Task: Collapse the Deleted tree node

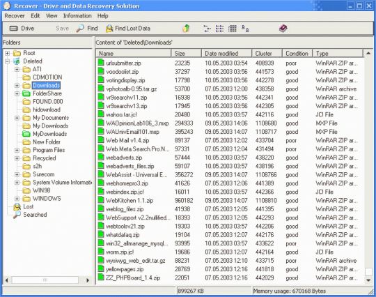Action: coord(8,61)
